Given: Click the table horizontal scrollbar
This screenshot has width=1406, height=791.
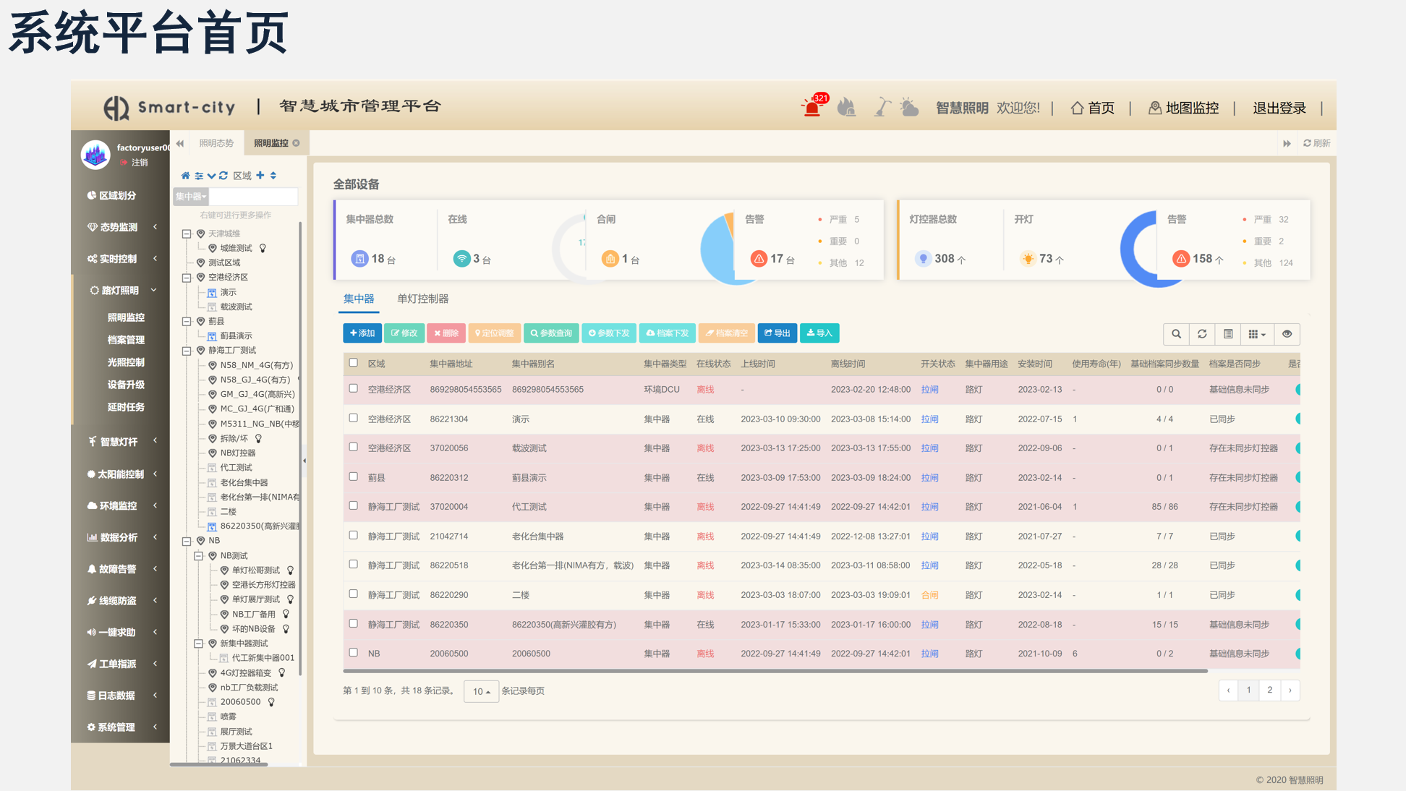Looking at the screenshot, I should point(775,671).
